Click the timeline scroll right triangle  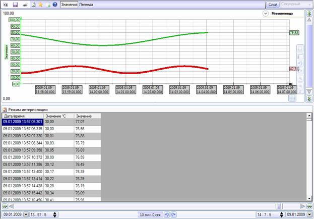[303, 206]
